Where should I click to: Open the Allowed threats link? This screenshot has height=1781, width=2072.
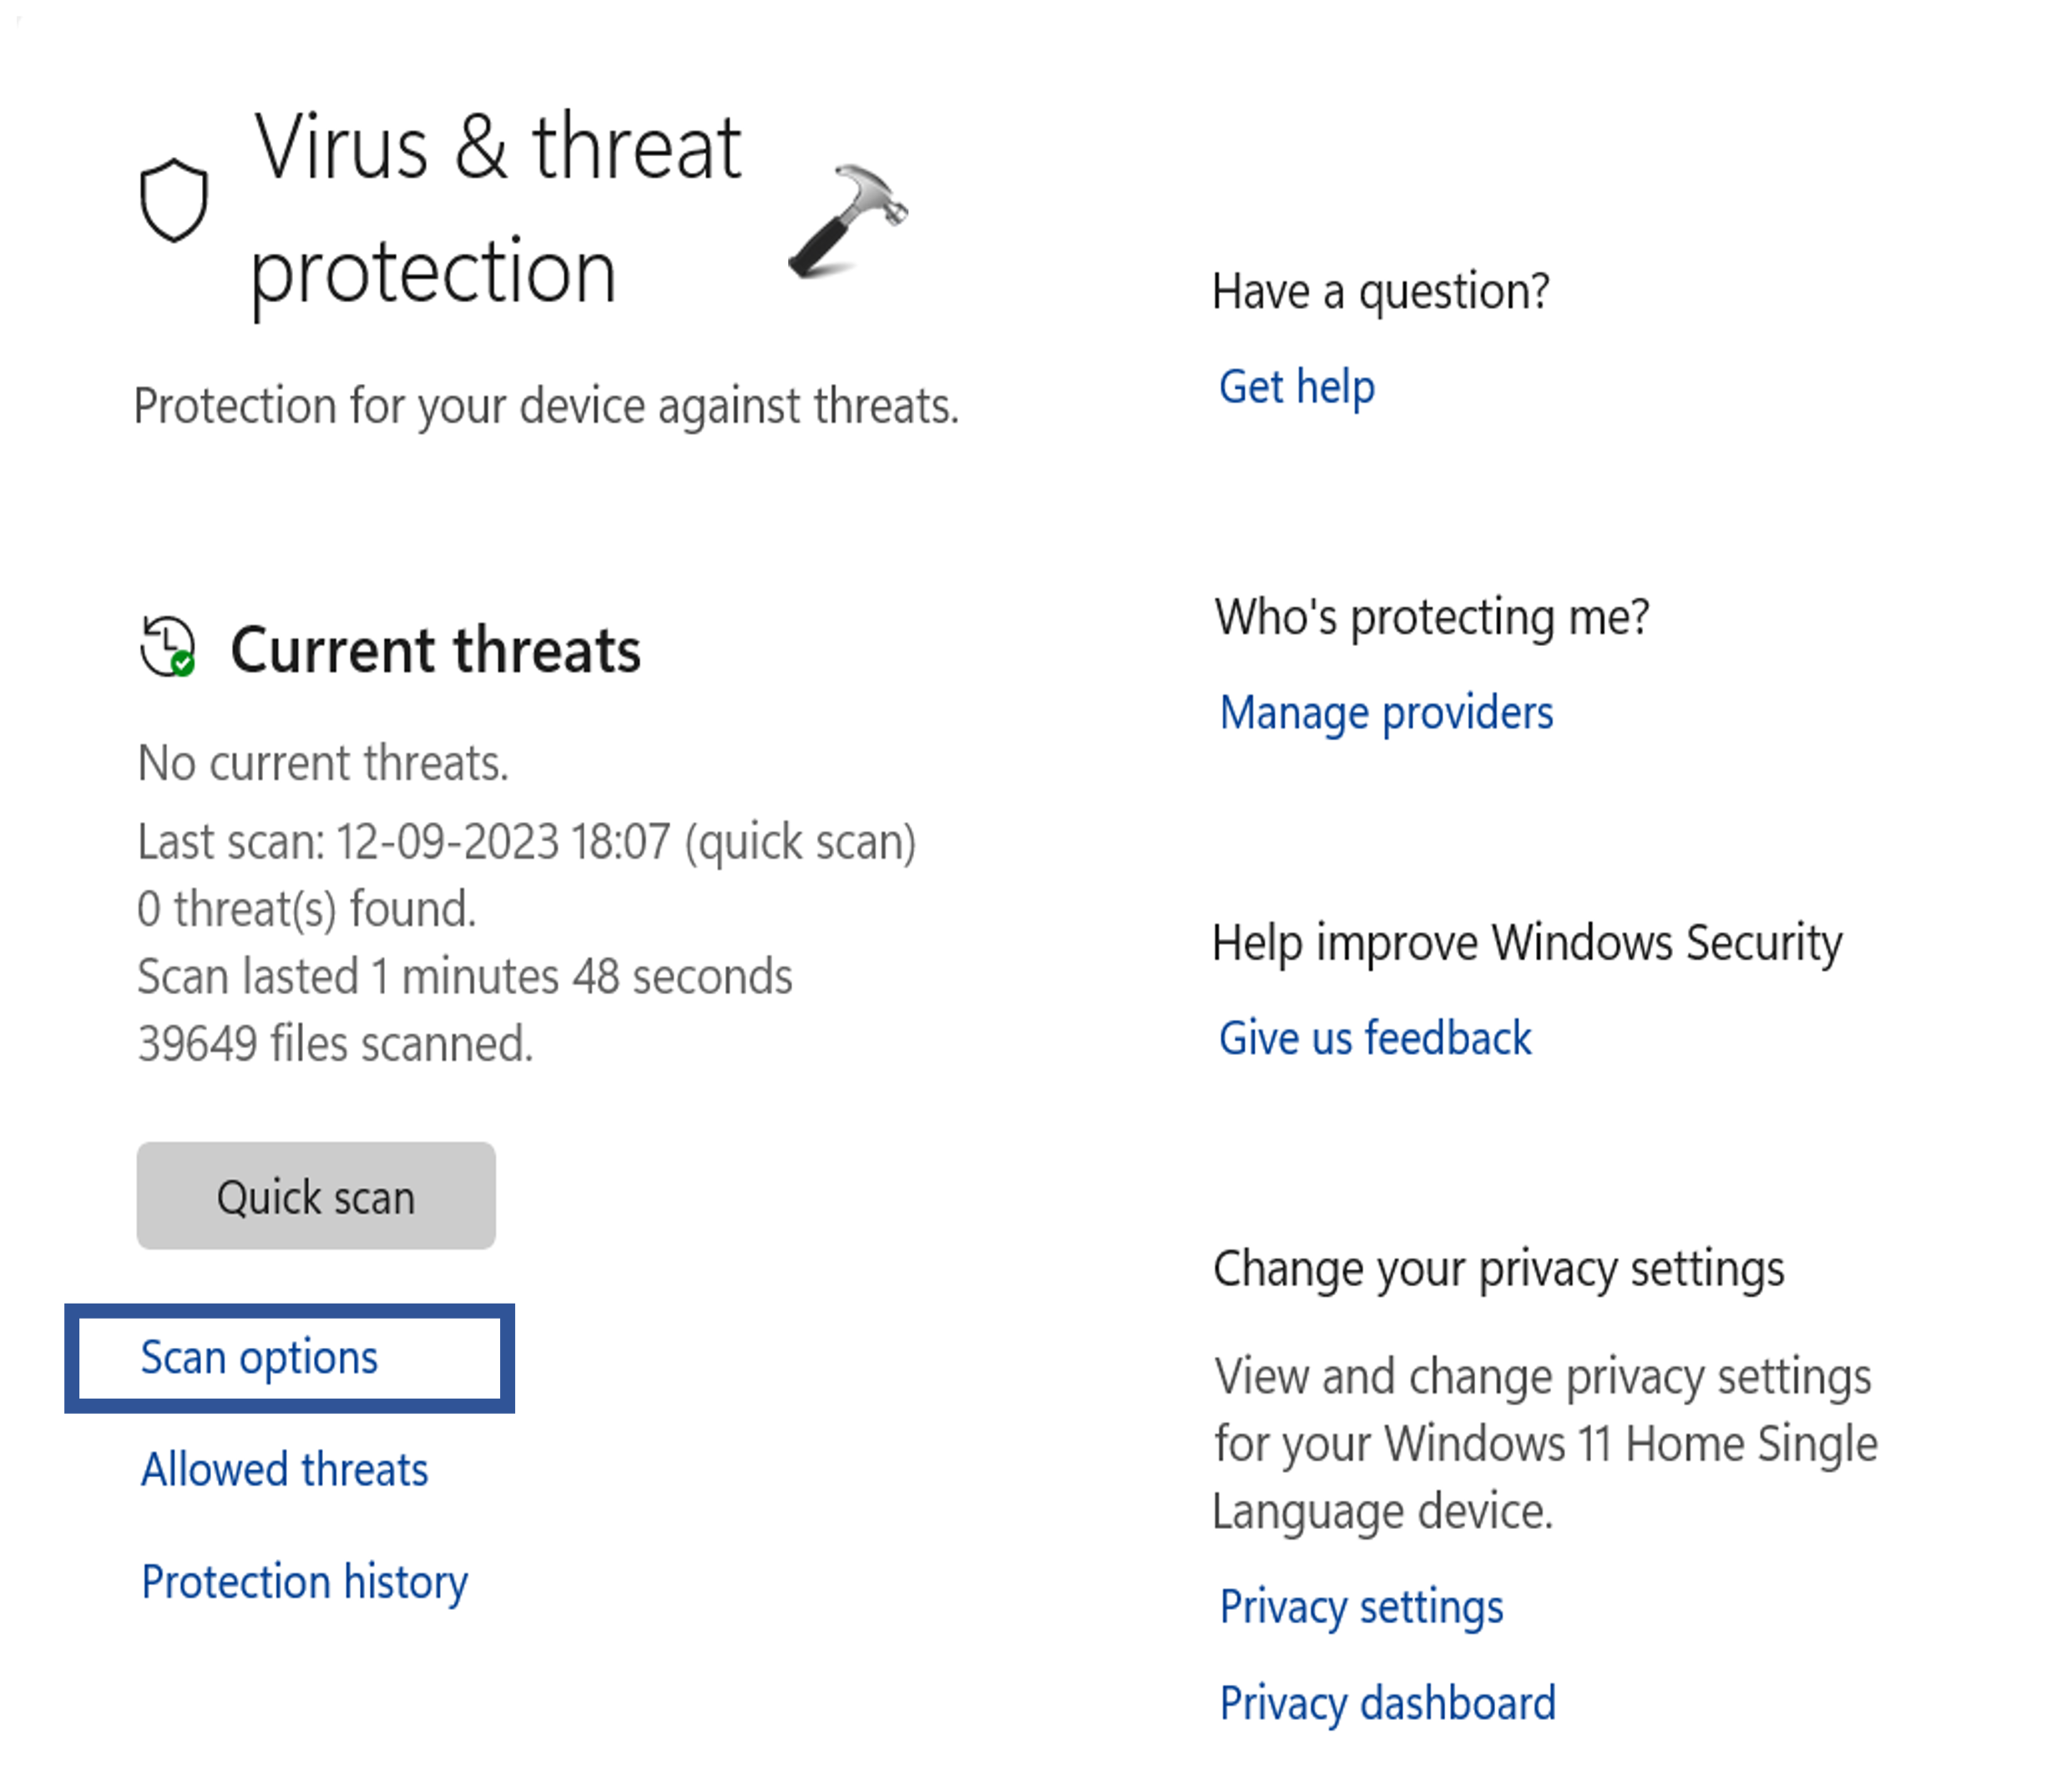[x=285, y=1469]
